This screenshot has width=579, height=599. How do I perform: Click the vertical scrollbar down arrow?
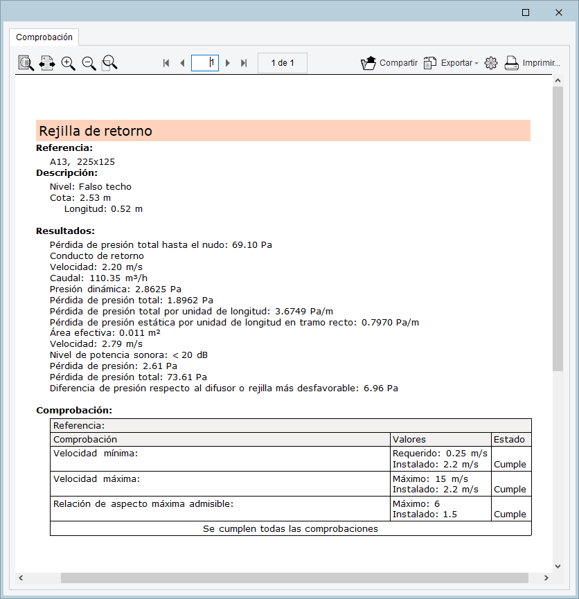(x=558, y=566)
